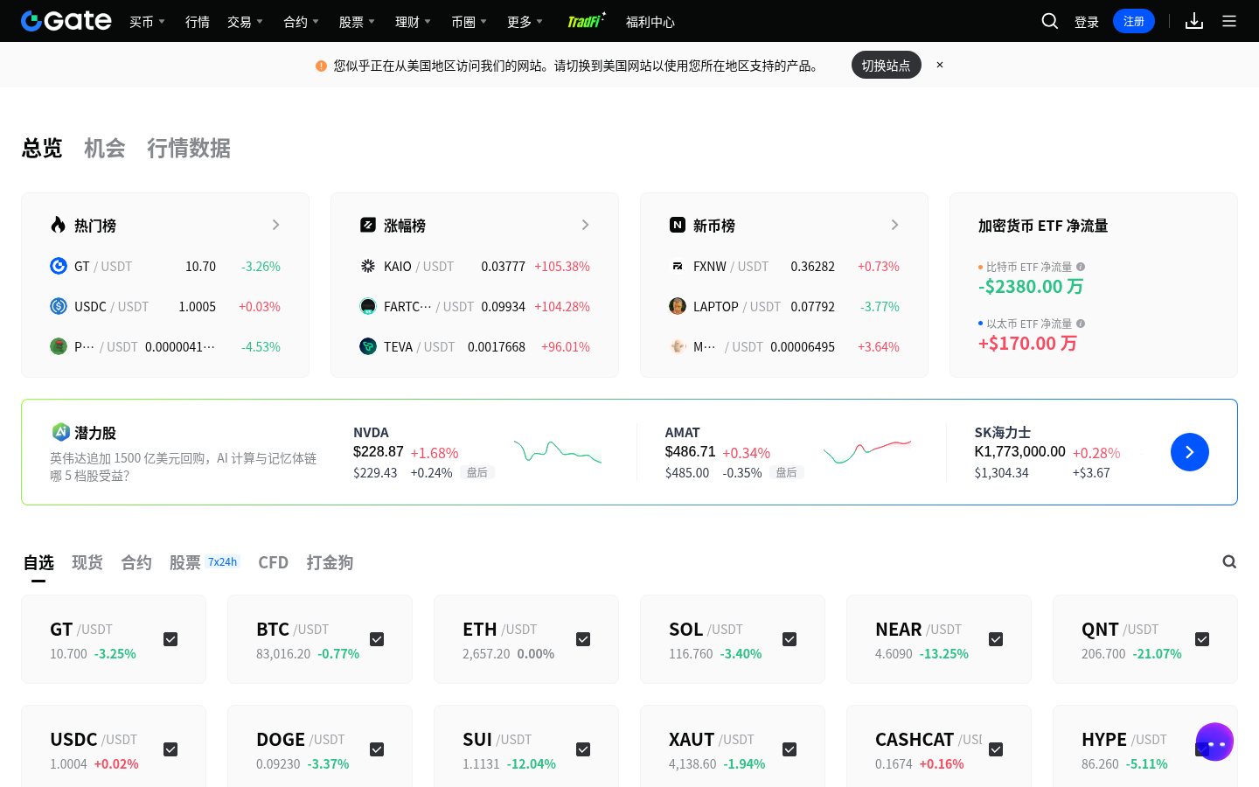Select the 打金狗 market tab
Image resolution: width=1259 pixels, height=787 pixels.
(330, 562)
